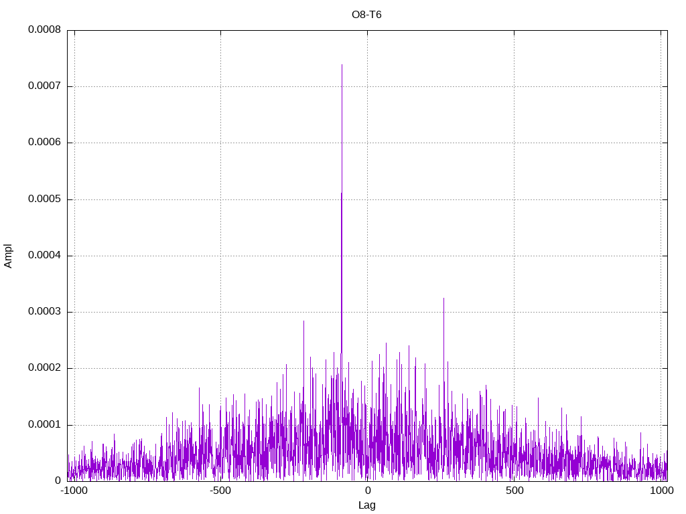Click the y-axis value "0.0005"
The height and width of the screenshot is (514, 686).
(x=44, y=199)
